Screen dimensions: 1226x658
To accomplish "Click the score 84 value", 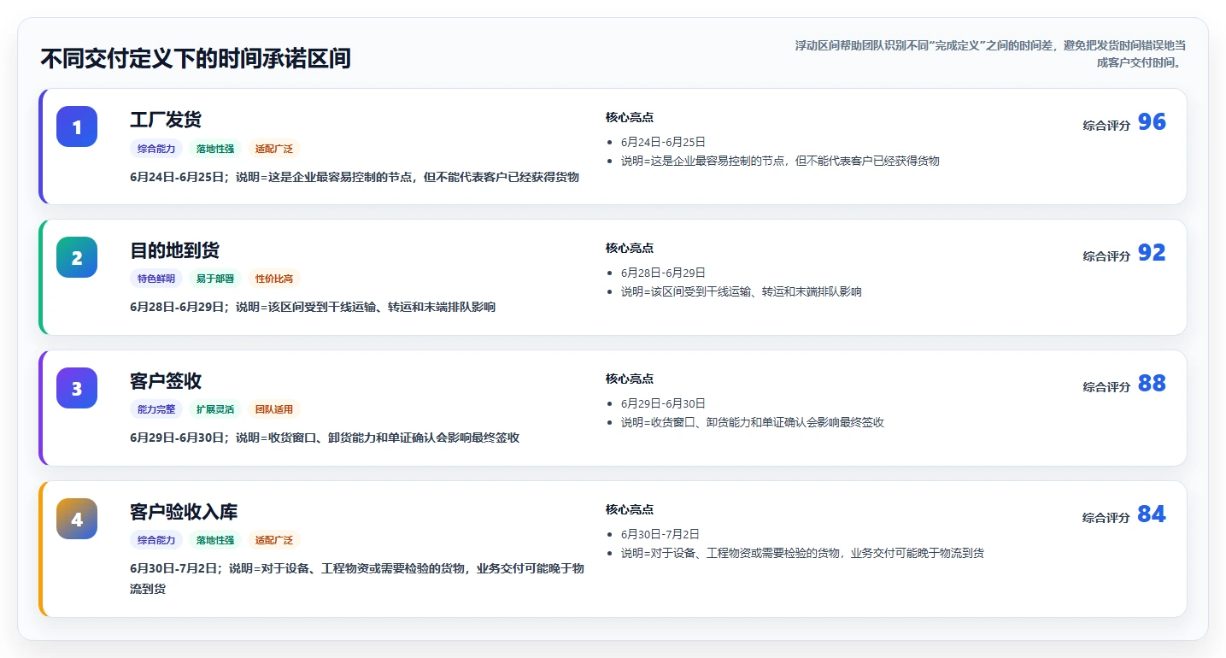I will coord(1152,514).
